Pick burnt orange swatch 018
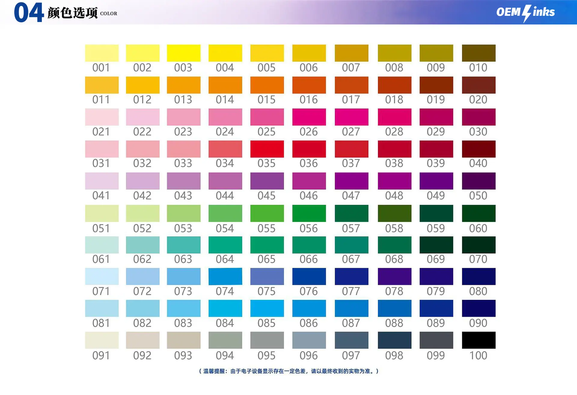Viewport: 577px width, 395px height. 394,85
